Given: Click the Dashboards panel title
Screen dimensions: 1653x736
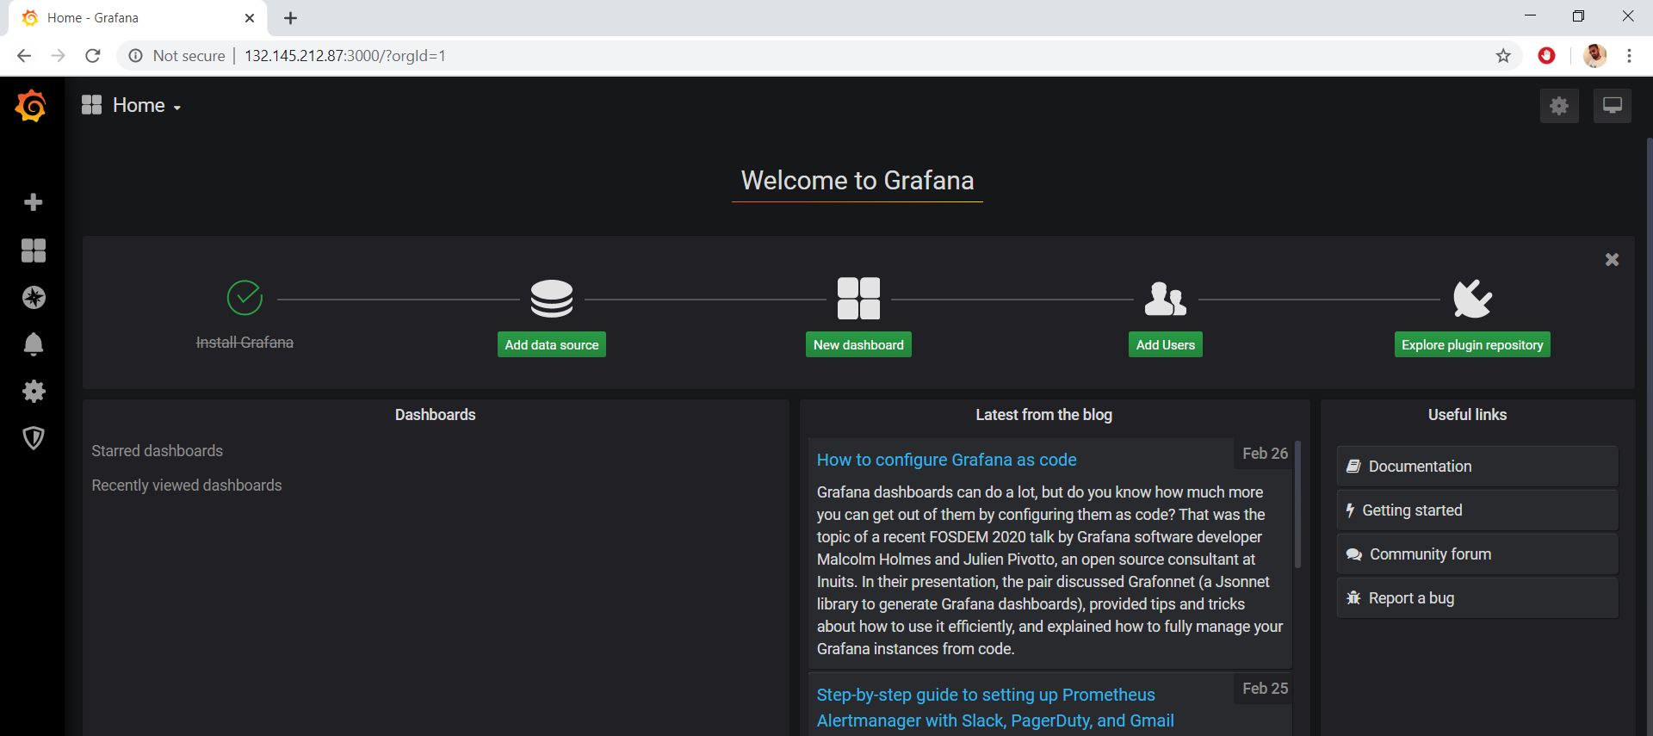Looking at the screenshot, I should point(435,415).
